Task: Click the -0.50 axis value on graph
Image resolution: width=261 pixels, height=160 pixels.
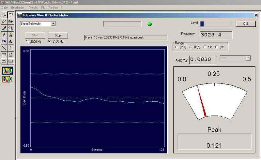Action: pos(26,146)
